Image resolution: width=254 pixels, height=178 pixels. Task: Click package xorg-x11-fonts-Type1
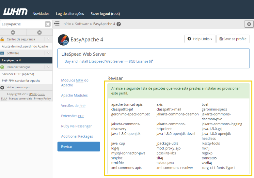click(218, 168)
